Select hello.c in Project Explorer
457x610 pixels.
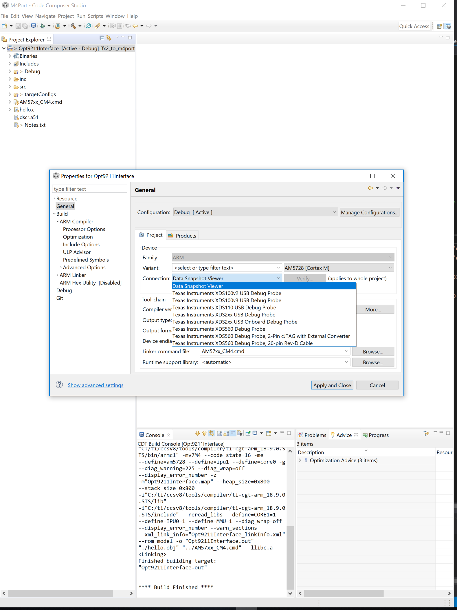coord(27,110)
